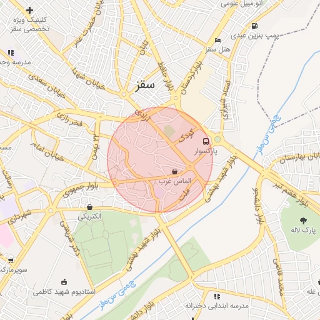Select the school icon above مدرسه ابتدایی دخترانه
The image size is (320, 320).
point(217,296)
